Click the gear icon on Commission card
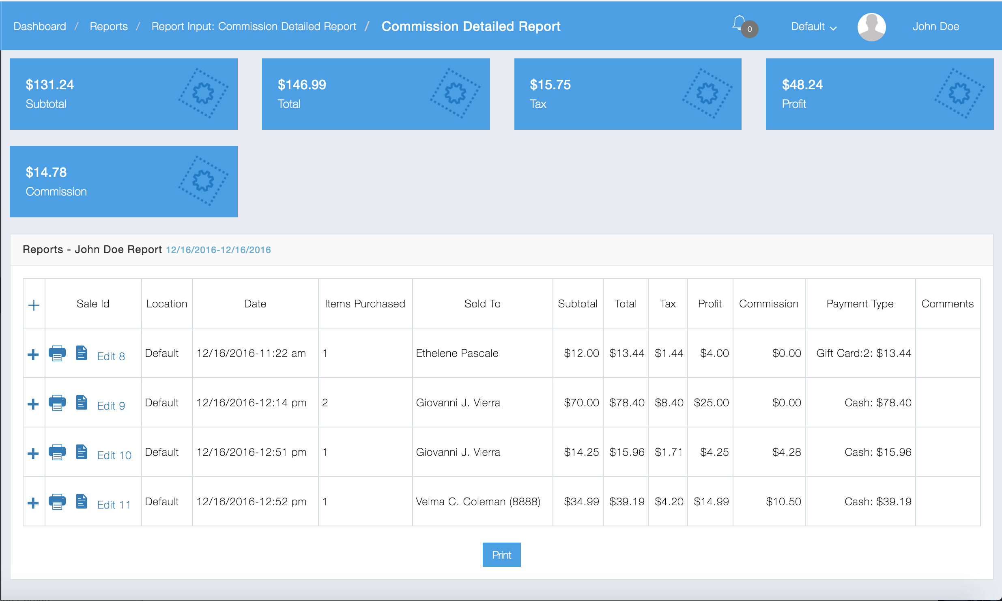Screen dimensions: 1002x601 [x=203, y=181]
